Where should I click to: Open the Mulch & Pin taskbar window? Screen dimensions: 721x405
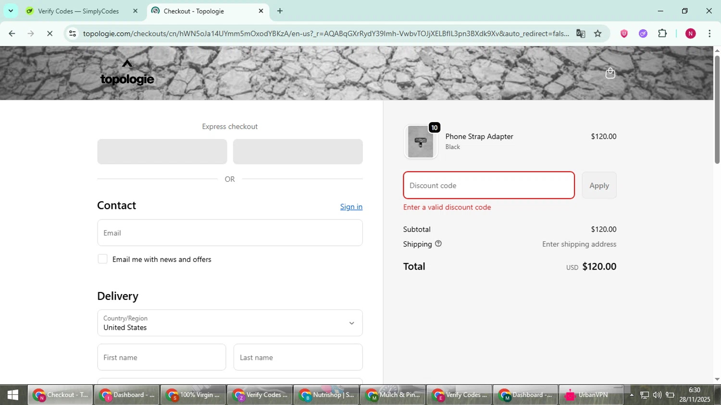tap(392, 395)
